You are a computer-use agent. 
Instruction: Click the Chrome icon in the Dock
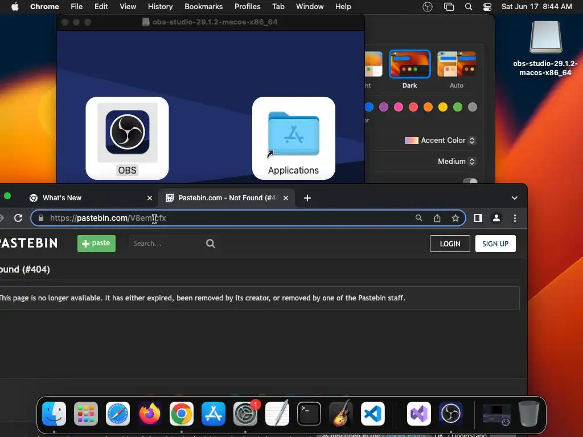point(182,414)
